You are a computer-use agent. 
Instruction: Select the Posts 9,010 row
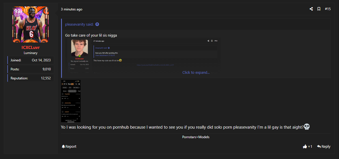pos(31,69)
